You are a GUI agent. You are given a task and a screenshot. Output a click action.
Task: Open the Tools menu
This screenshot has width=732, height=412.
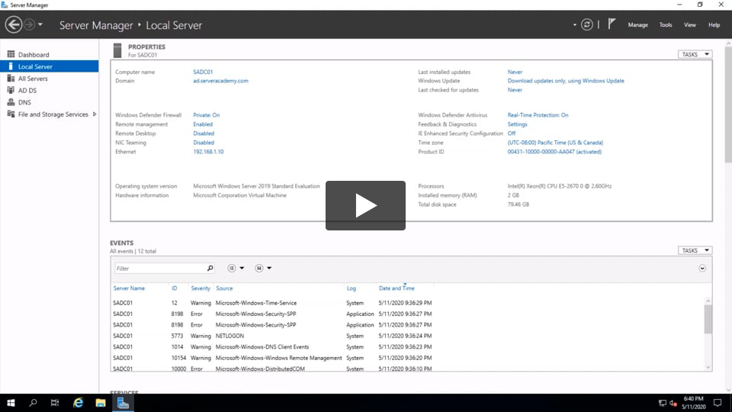click(x=666, y=25)
